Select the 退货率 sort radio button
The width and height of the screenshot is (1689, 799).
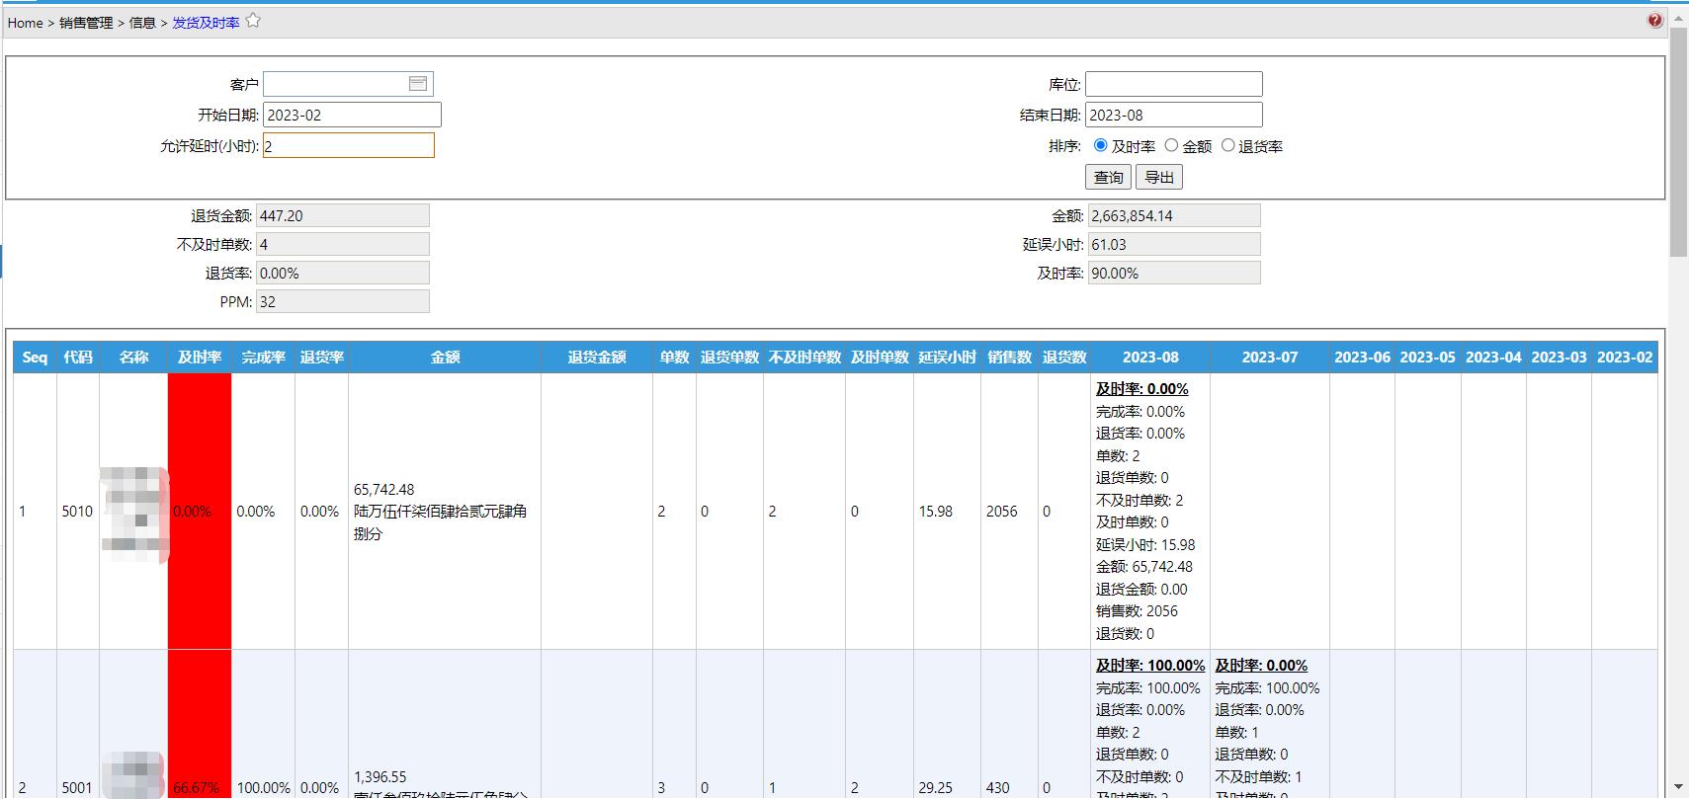[x=1227, y=145]
